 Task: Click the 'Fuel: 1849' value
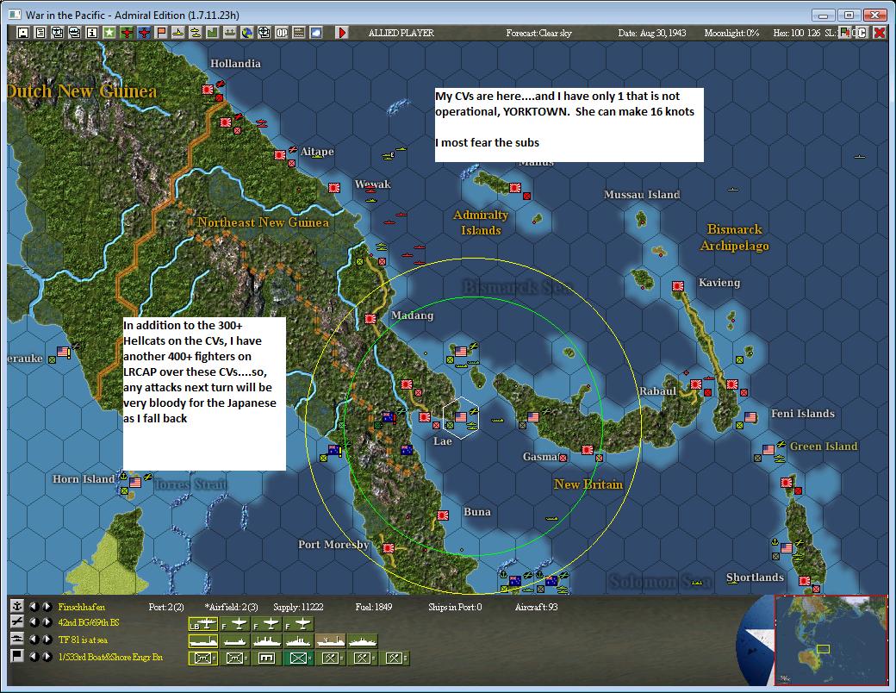(374, 607)
